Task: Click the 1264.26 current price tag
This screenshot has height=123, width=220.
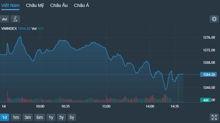Action: (208, 74)
